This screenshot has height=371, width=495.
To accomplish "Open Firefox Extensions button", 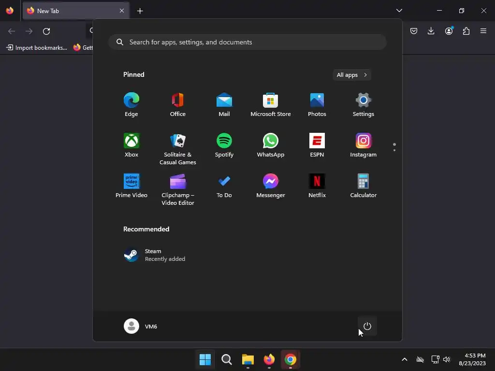I will [x=466, y=31].
